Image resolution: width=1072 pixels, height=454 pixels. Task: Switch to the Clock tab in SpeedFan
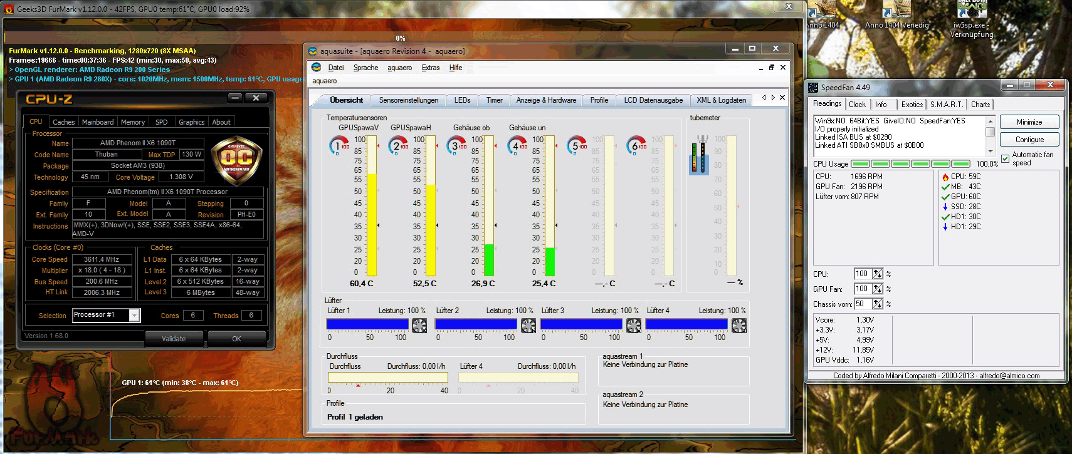pyautogui.click(x=857, y=105)
